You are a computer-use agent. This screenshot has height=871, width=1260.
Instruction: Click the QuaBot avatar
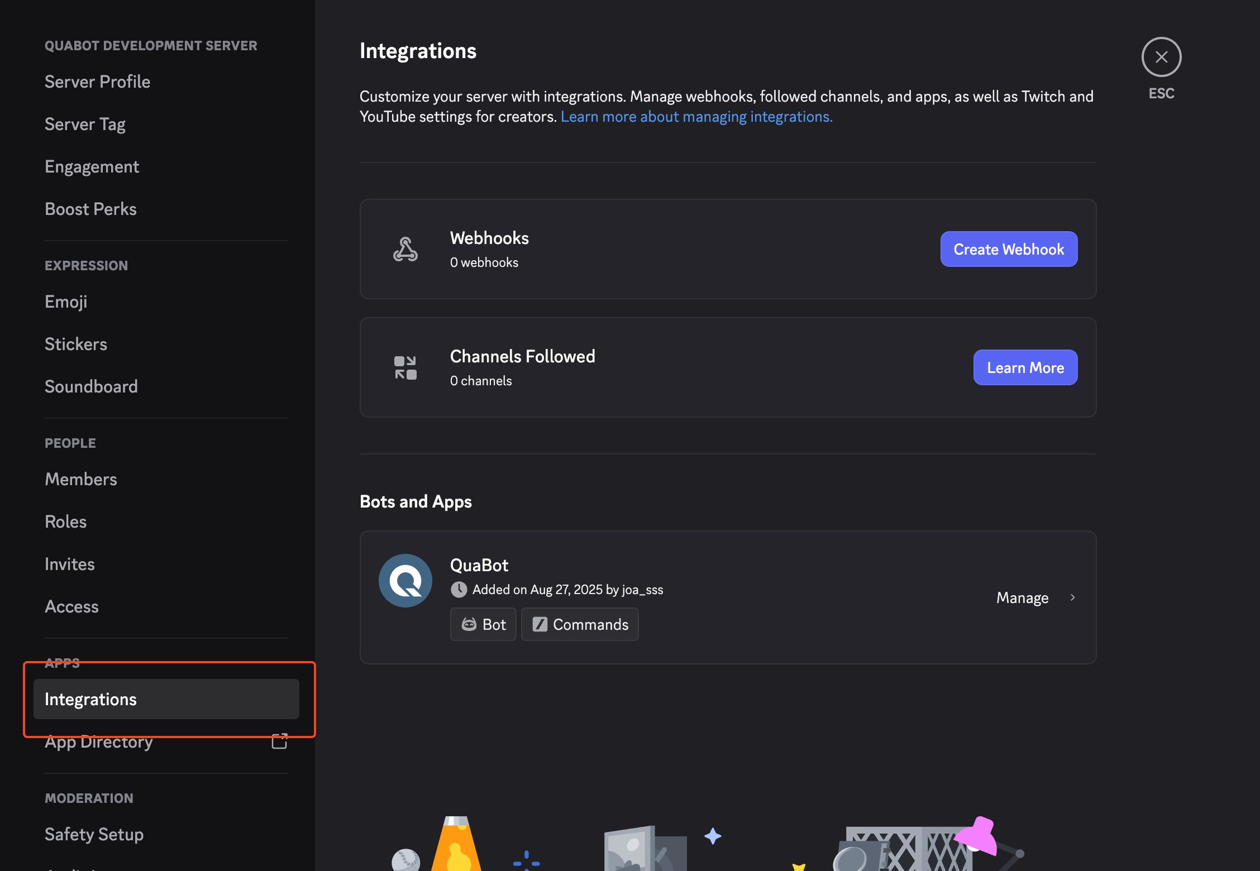[405, 581]
